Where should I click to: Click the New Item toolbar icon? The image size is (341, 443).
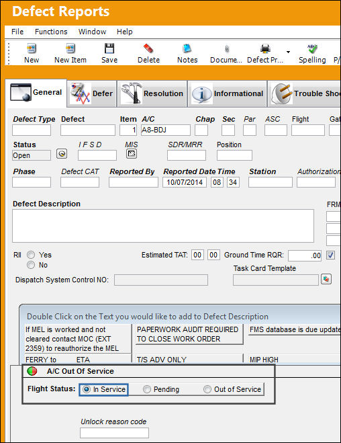pos(70,48)
